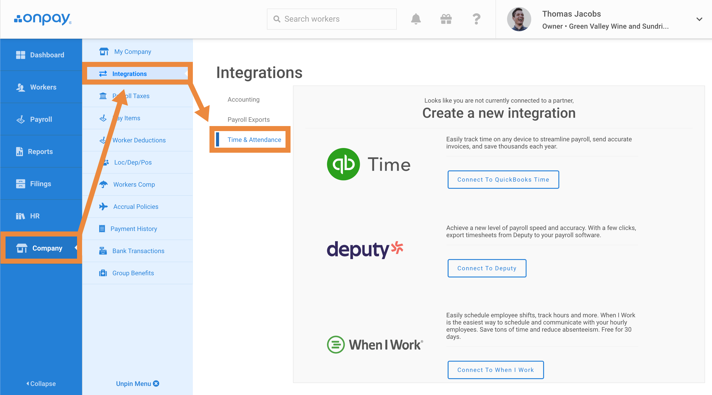Click Connect To Deputy button
Viewport: 712px width, 395px height.
pos(487,268)
